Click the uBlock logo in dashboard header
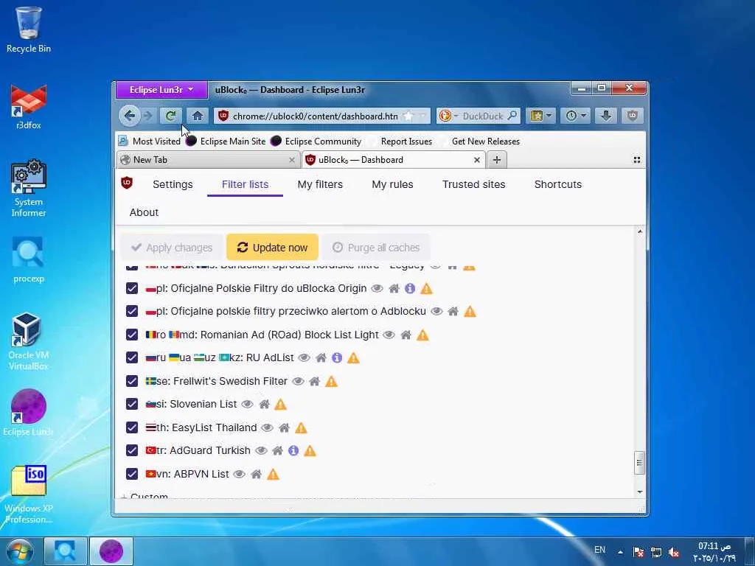755x566 pixels. pos(127,183)
